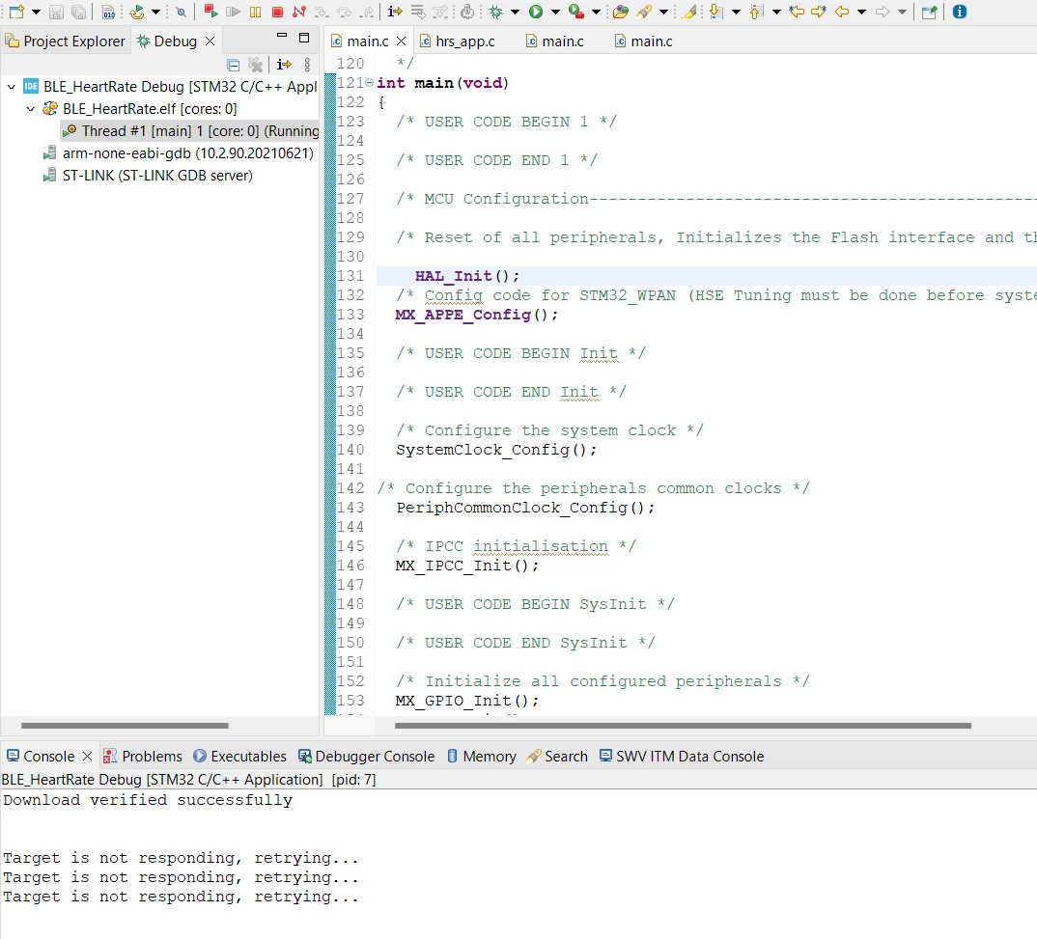
Task: Click Remove All Terminated Launches icon
Action: (255, 64)
